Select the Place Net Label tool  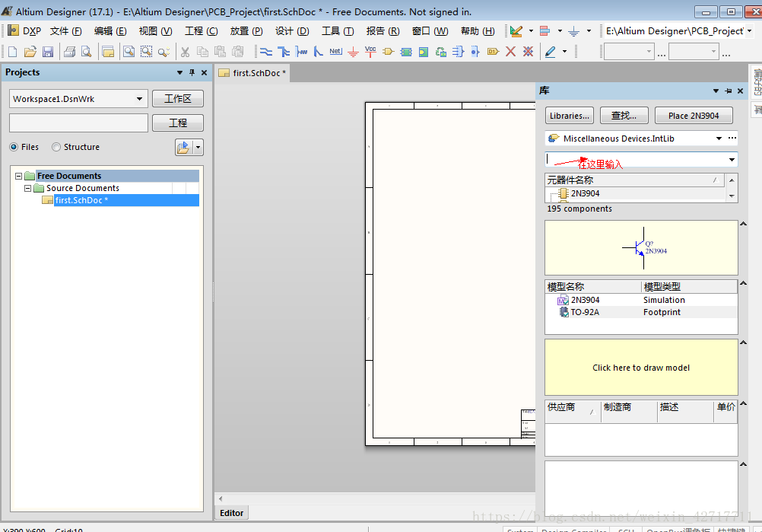click(336, 51)
